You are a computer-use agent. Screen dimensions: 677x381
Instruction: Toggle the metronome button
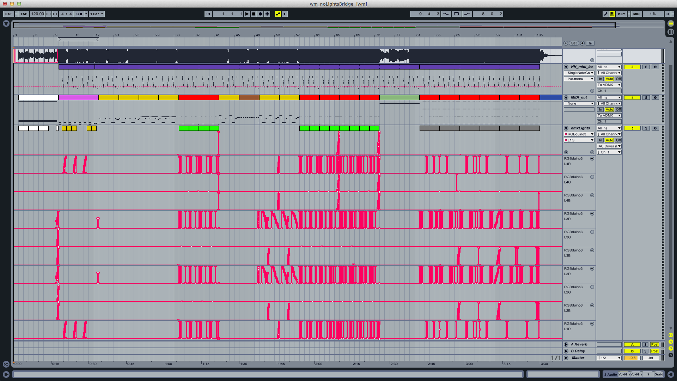(79, 14)
